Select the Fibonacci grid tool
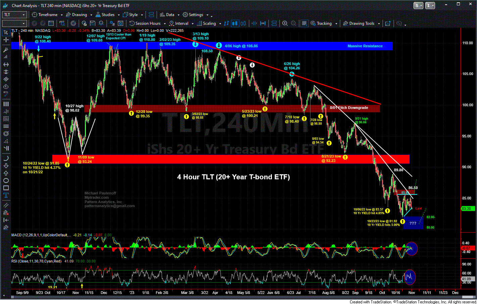 tap(6, 119)
